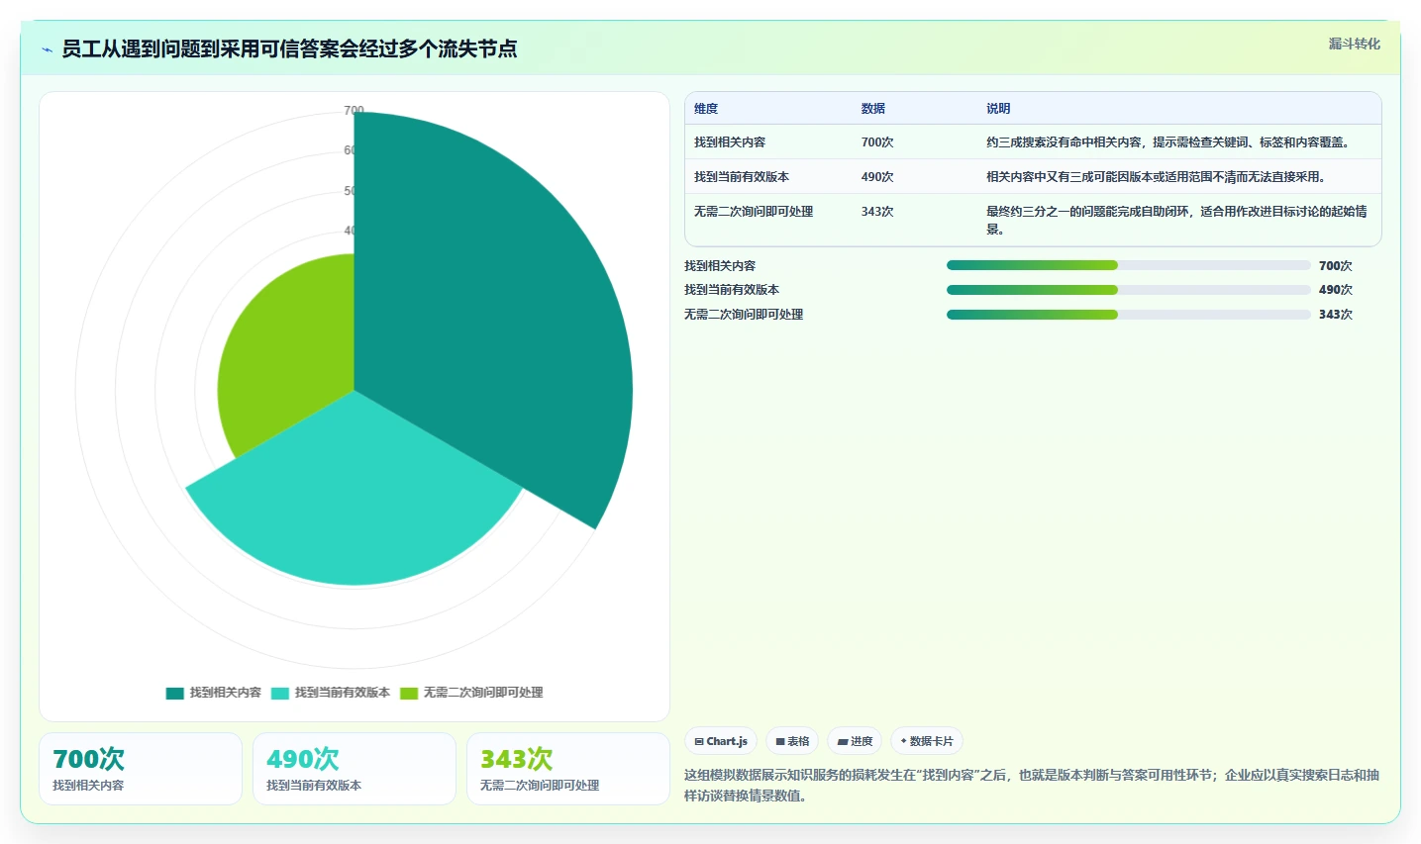The width and height of the screenshot is (1421, 844).
Task: Click the page title 员工从遇到问题到采用可信答案
Action: coord(289,48)
